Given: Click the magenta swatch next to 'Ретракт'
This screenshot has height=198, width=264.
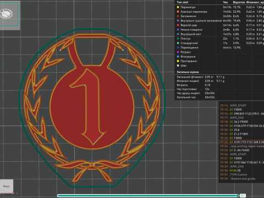Looking at the screenshot, I should 178,52.
